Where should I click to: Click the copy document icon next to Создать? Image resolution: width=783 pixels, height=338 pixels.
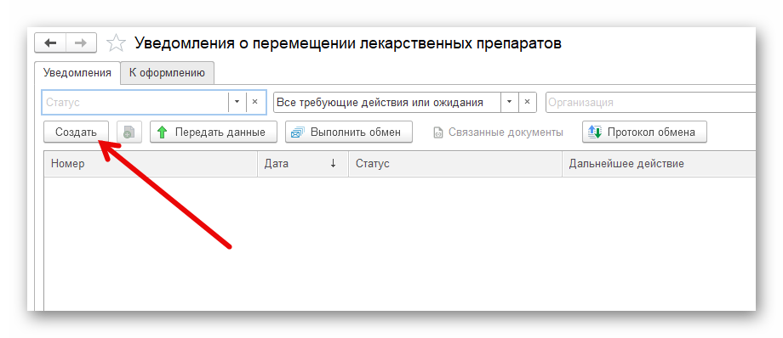click(x=129, y=132)
